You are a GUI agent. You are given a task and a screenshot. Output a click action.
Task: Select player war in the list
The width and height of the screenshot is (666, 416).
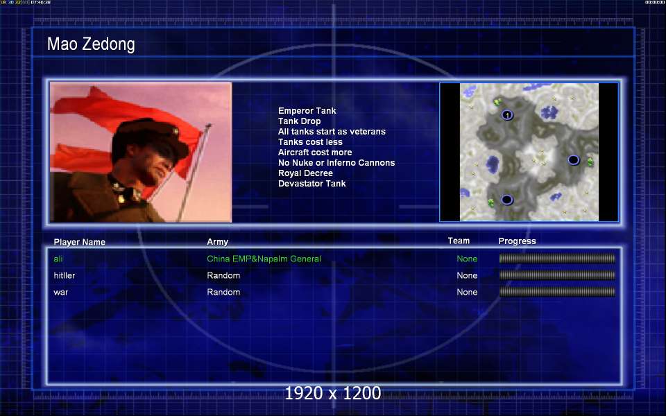pos(61,292)
